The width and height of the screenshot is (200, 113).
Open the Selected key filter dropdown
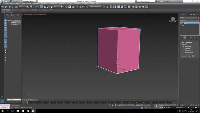pos(170,105)
